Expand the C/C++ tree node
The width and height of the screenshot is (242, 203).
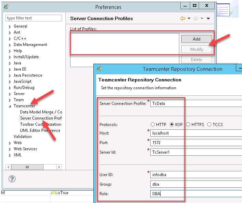pyautogui.click(x=10, y=39)
